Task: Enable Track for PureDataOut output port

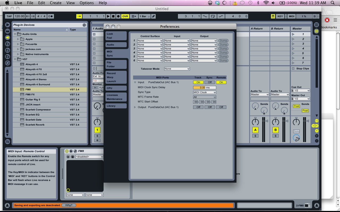Action: coord(198,107)
